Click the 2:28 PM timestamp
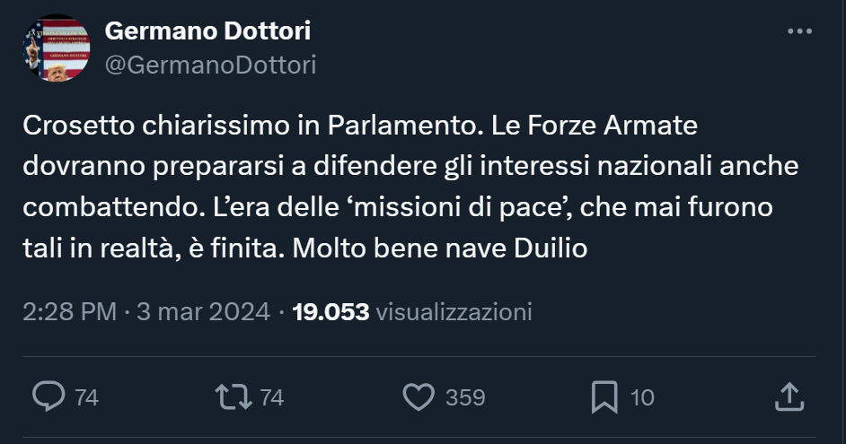This screenshot has height=444, width=846. (71, 311)
